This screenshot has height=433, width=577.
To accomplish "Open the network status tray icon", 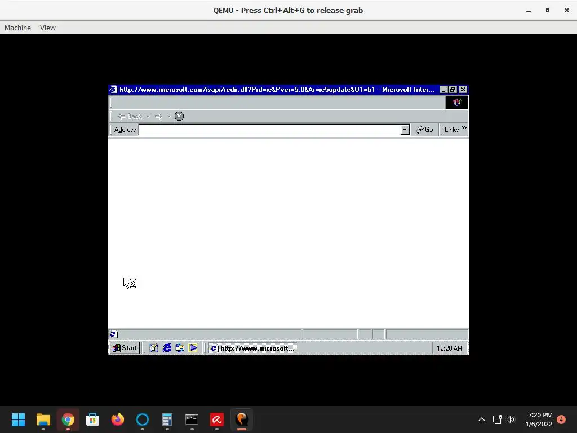I will pyautogui.click(x=497, y=419).
